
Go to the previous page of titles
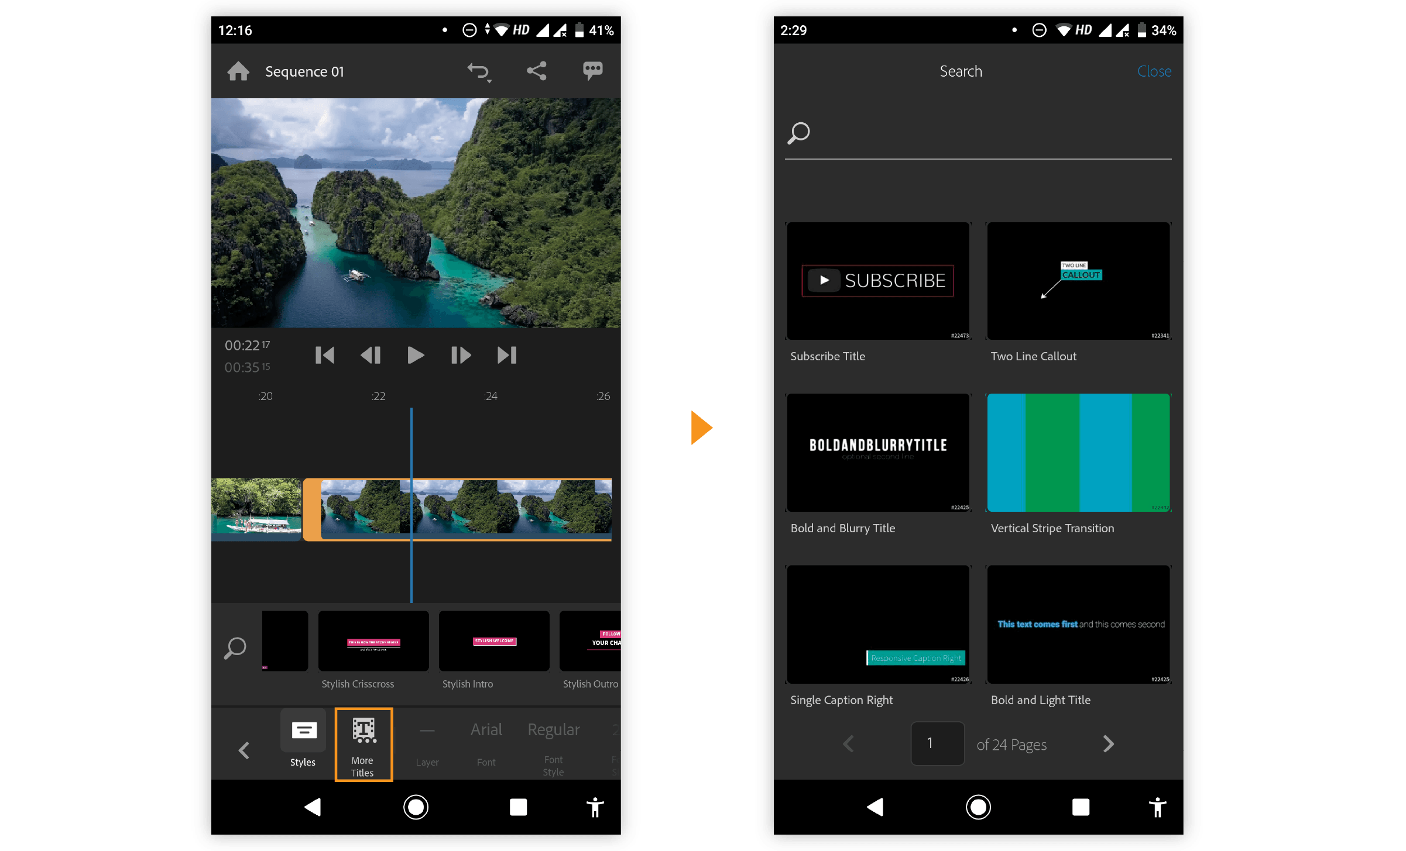[x=848, y=743]
